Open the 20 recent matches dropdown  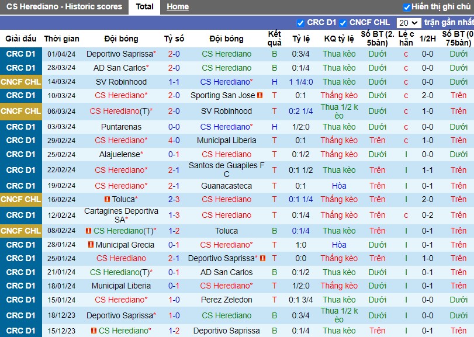pyautogui.click(x=409, y=23)
